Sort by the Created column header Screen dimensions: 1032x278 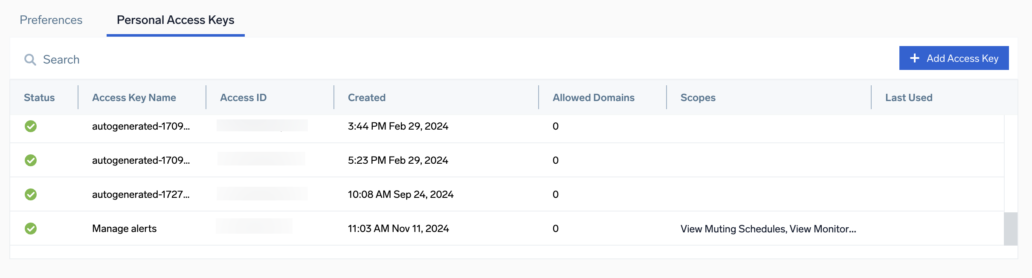point(366,98)
